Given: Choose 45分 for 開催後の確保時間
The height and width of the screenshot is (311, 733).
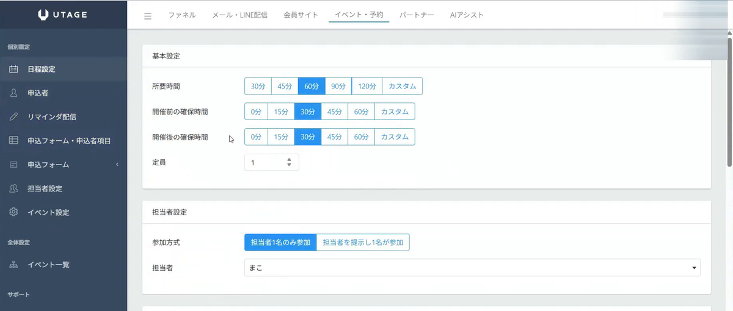Looking at the screenshot, I should tap(335, 137).
